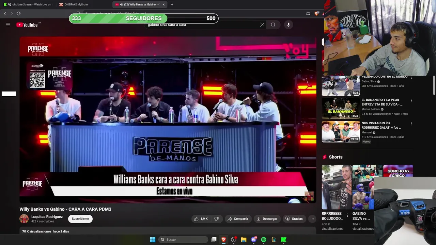The image size is (436, 245).
Task: Open League of Legends from the taskbar
Action: click(274, 240)
